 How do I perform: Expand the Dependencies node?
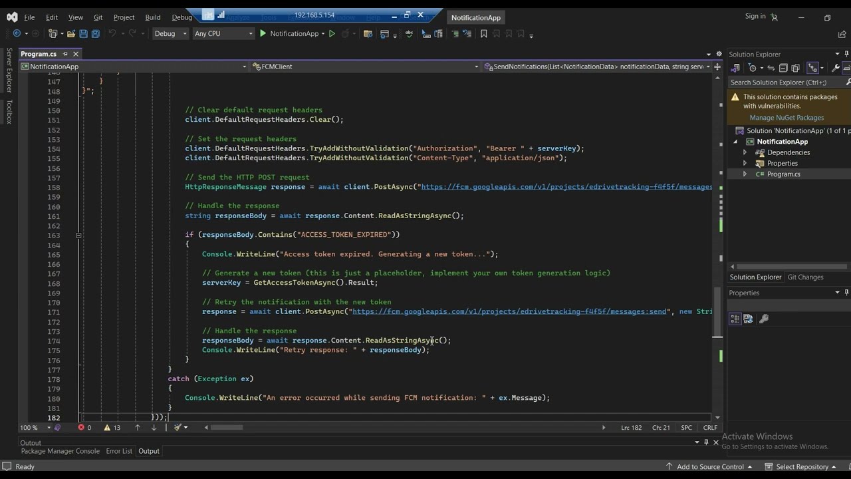(745, 152)
